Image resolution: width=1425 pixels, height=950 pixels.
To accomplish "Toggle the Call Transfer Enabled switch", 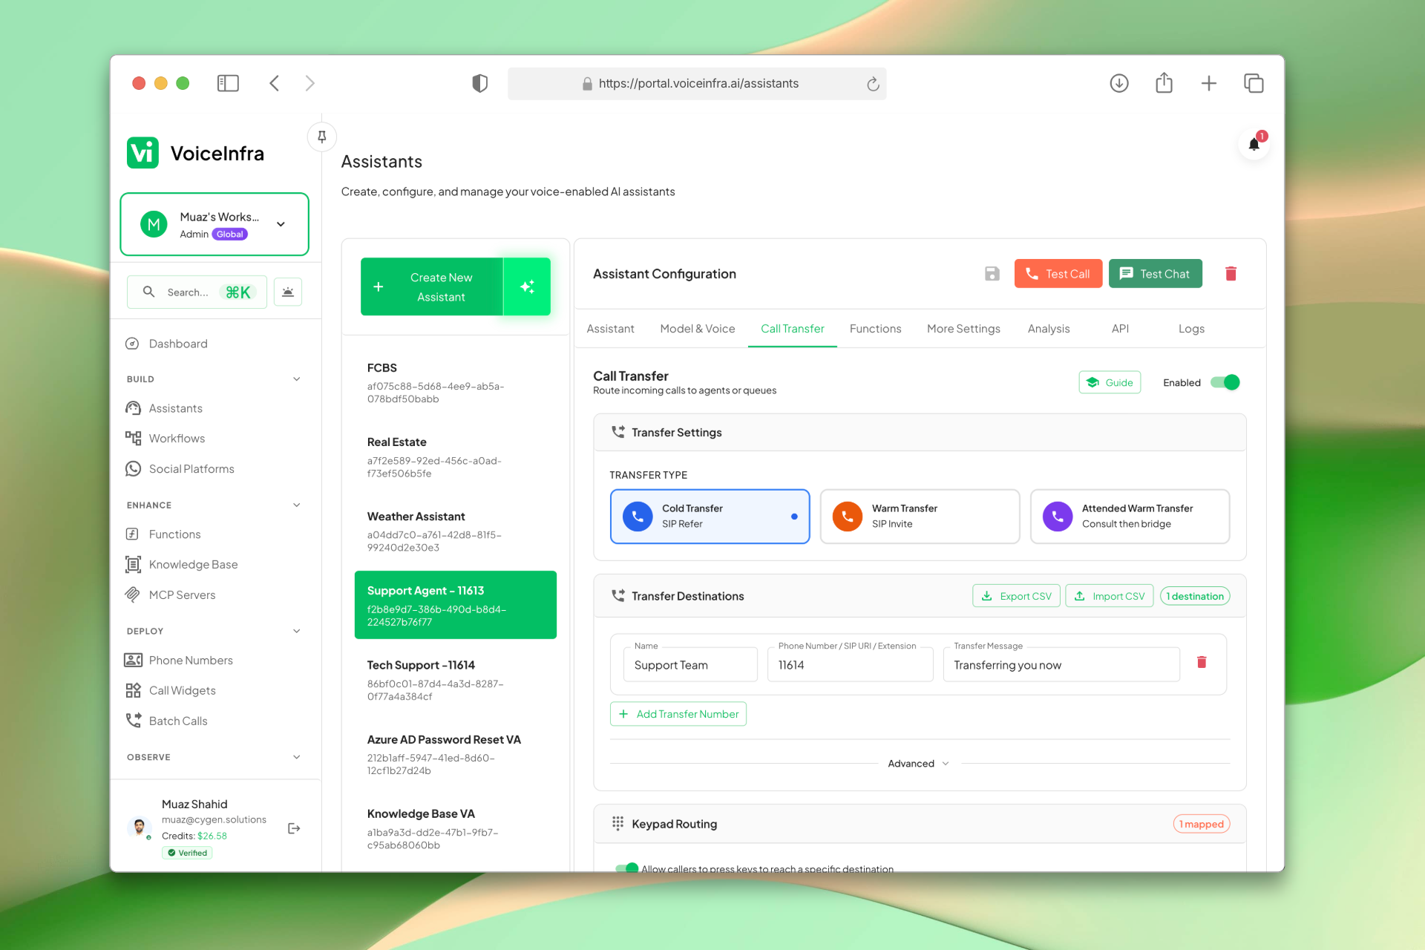I will [x=1225, y=382].
